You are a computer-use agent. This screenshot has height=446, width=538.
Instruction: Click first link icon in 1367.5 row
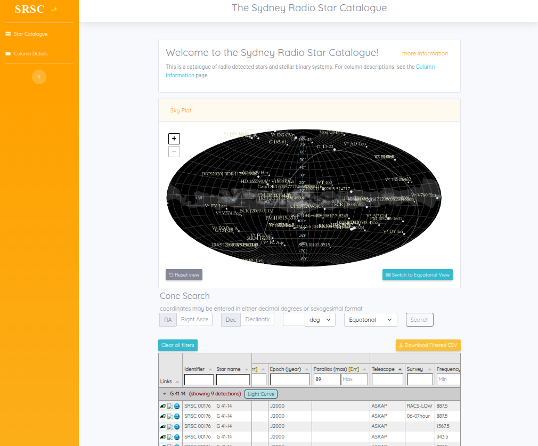click(x=163, y=427)
